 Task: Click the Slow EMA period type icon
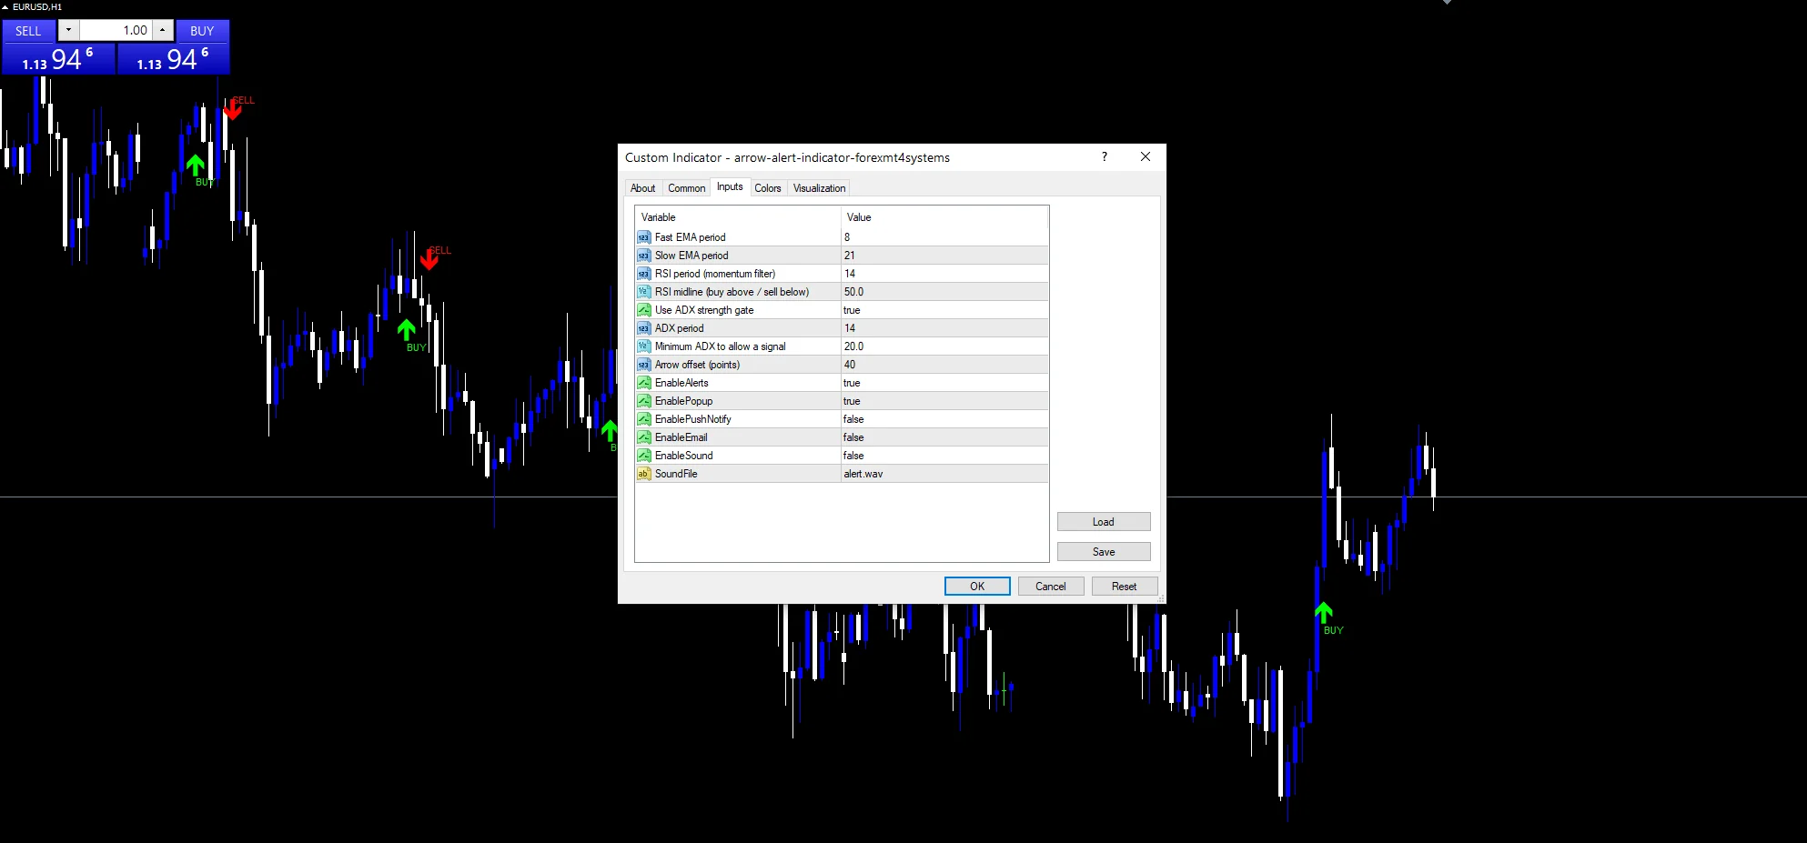click(x=644, y=256)
